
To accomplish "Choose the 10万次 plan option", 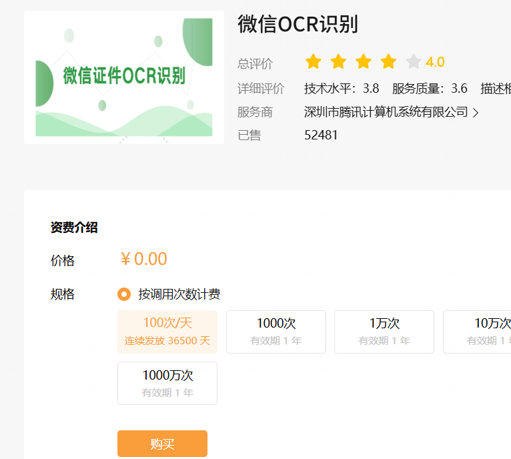I will coord(477,332).
